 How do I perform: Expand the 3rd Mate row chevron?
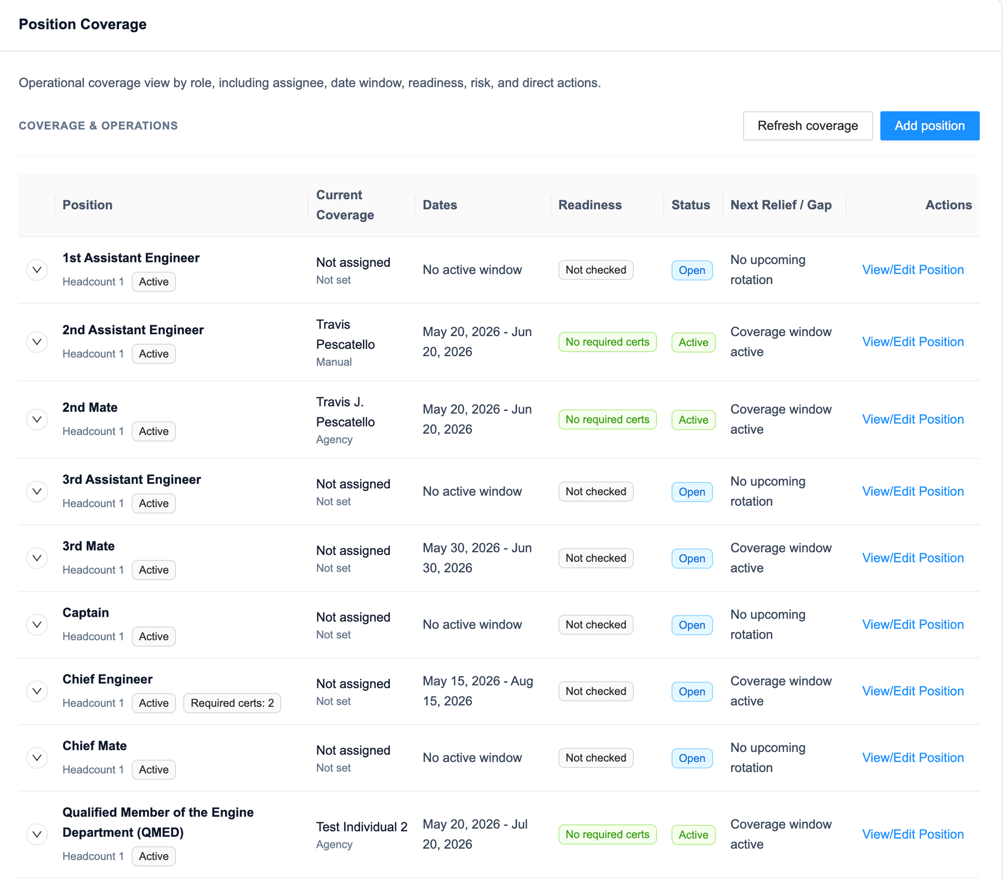37,558
